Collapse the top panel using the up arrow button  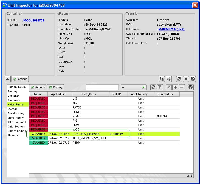click(x=7, y=79)
